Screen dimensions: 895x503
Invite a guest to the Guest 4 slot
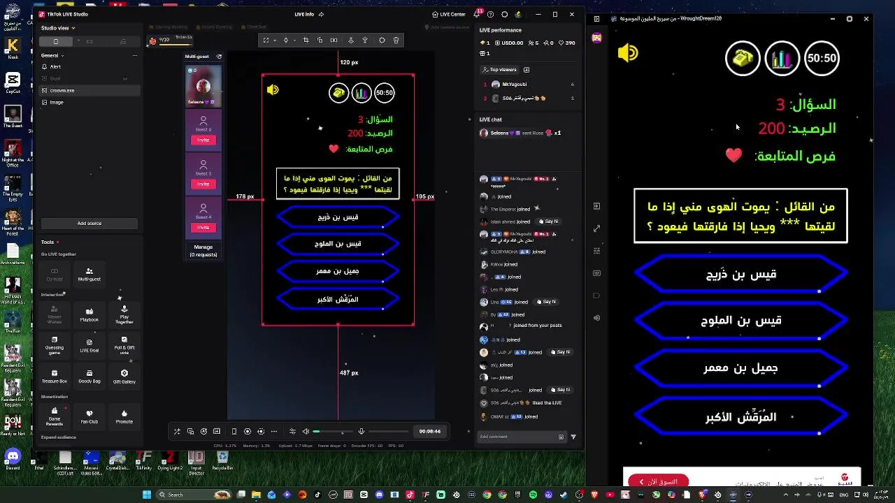coord(203,227)
